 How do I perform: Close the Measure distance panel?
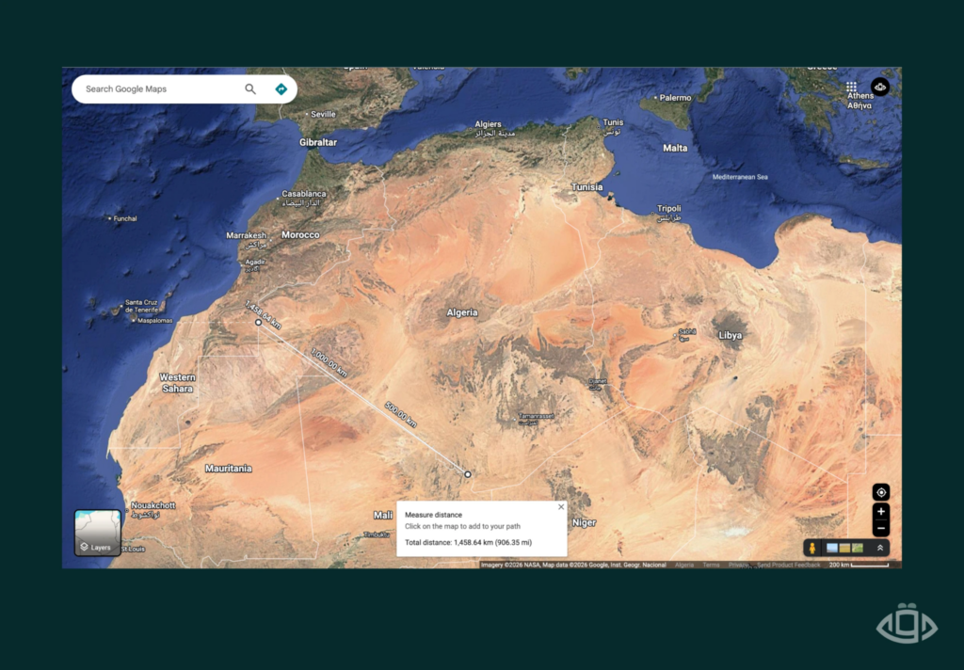coord(561,507)
